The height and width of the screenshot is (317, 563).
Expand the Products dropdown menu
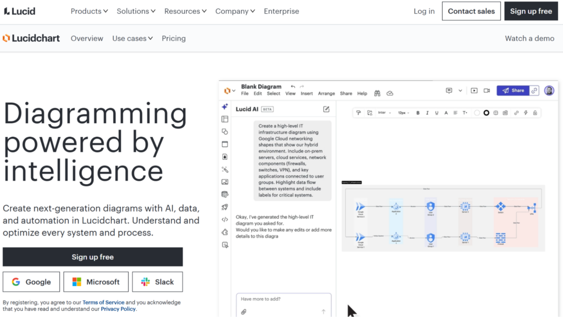pyautogui.click(x=89, y=11)
